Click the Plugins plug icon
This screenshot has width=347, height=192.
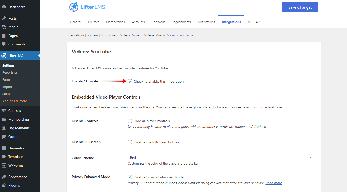click(x=4, y=185)
